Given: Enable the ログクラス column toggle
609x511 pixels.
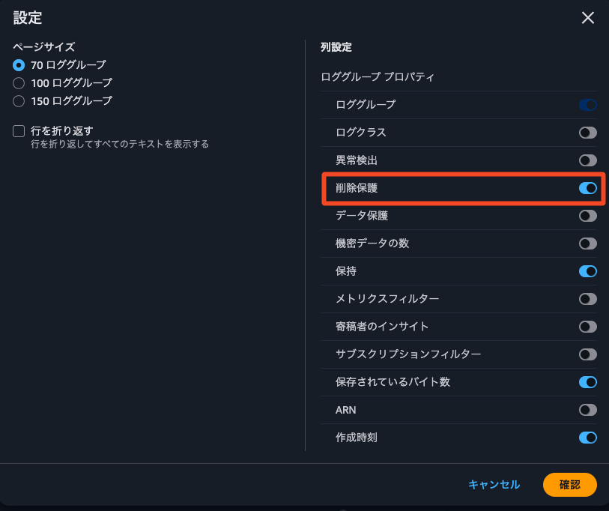Looking at the screenshot, I should tap(587, 133).
